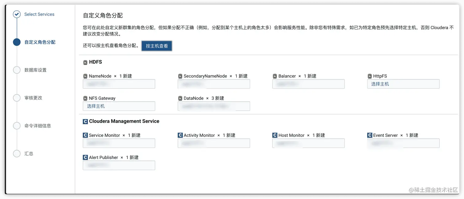
Task: Click the NameNode role icon
Action: pyautogui.click(x=85, y=76)
